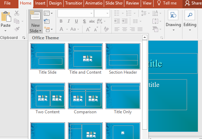The width and height of the screenshot is (202, 139).
Task: Click the slide title placeholder
Action: click(x=173, y=63)
